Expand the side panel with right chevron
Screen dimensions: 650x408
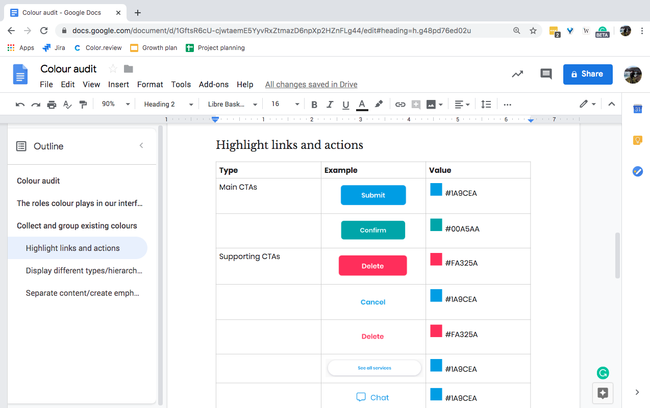pos(637,392)
